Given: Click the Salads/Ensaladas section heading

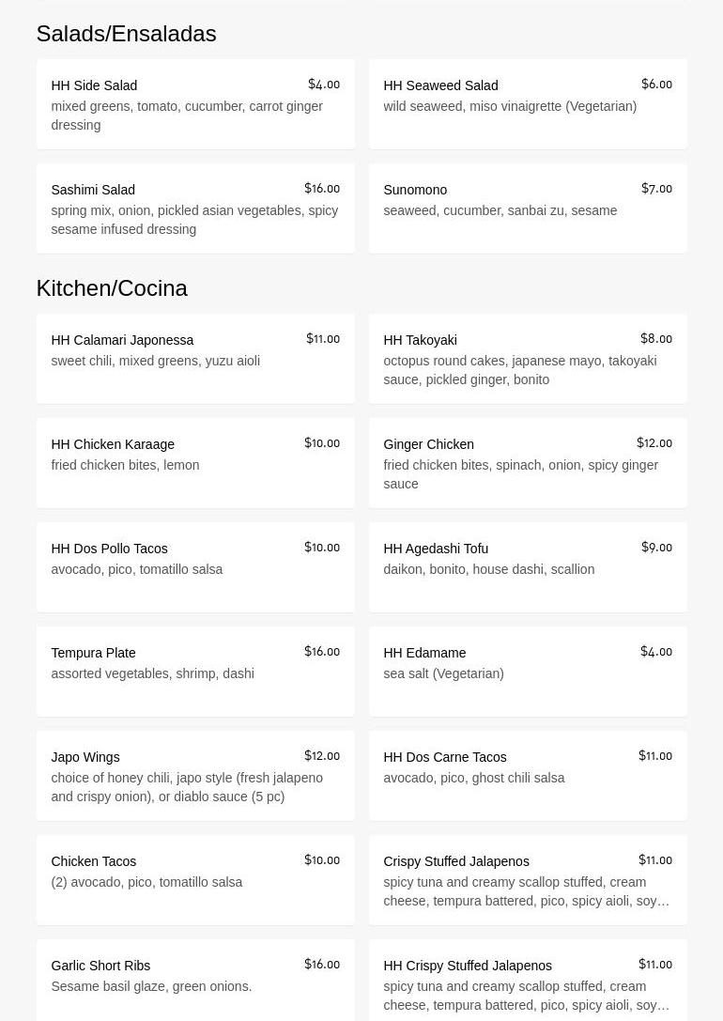Looking at the screenshot, I should click(x=126, y=34).
